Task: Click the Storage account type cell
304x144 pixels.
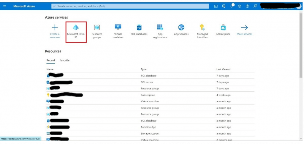Action: [150, 134]
